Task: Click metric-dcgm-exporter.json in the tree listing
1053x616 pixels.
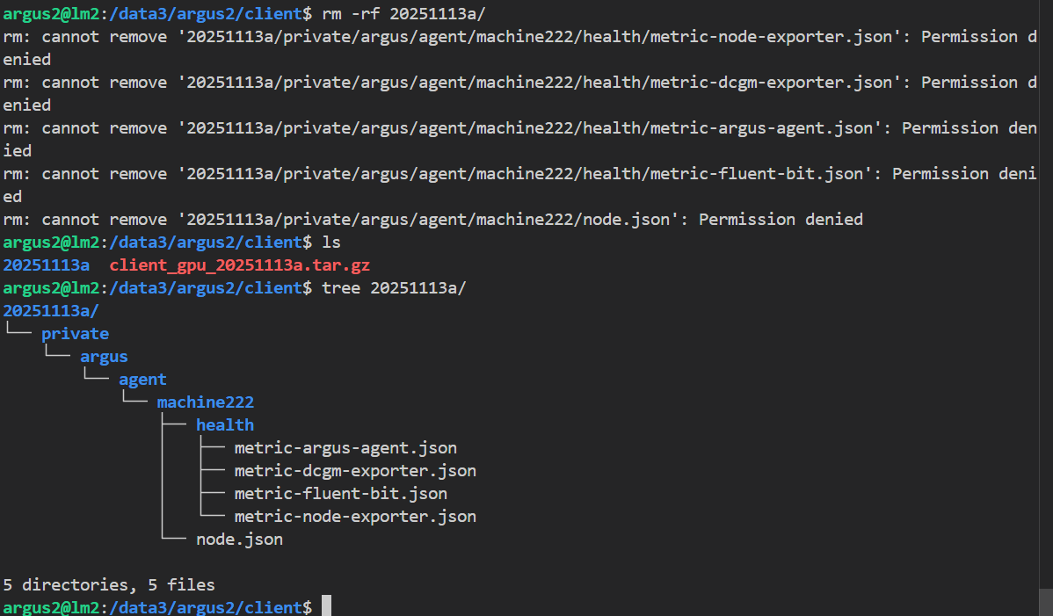Action: 355,471
